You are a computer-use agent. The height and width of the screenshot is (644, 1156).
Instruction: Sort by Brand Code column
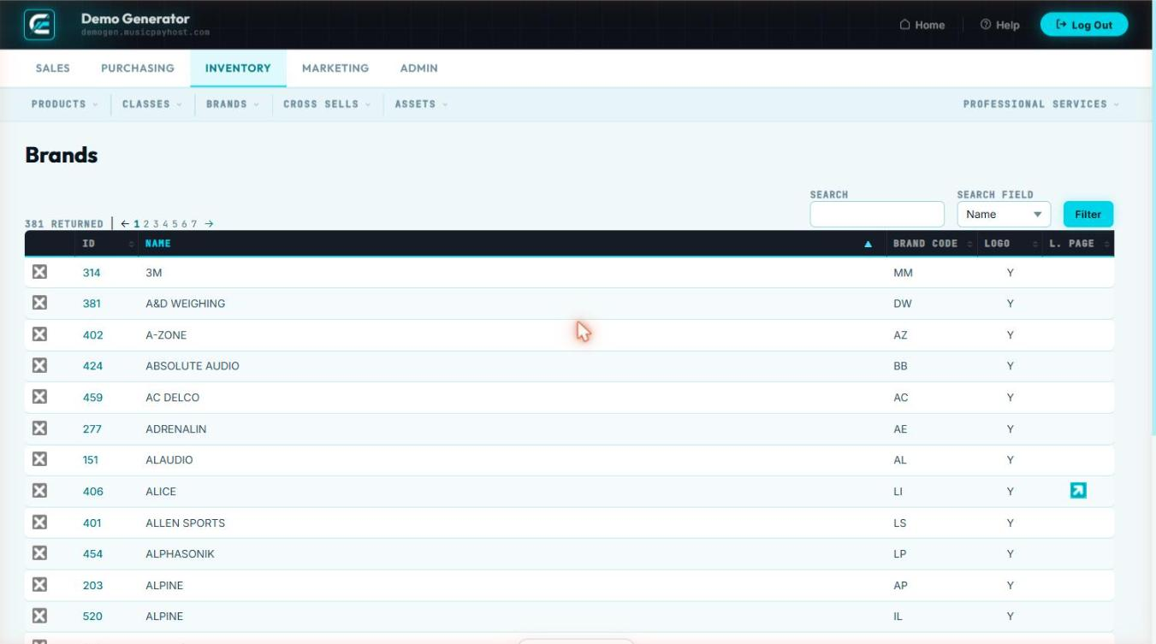[x=931, y=244]
